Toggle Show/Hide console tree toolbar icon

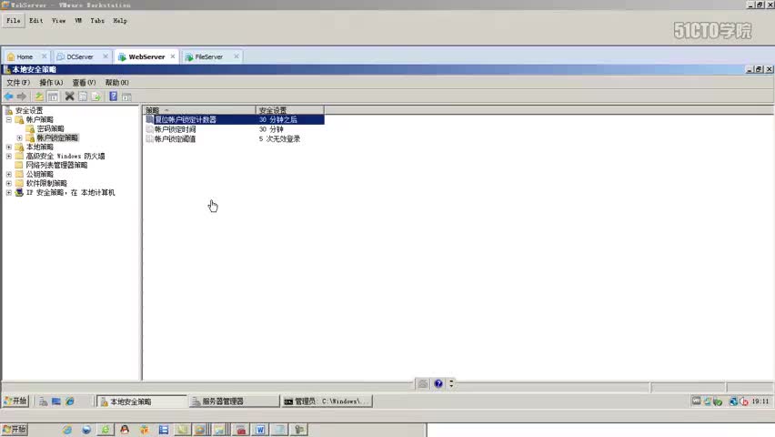click(53, 97)
